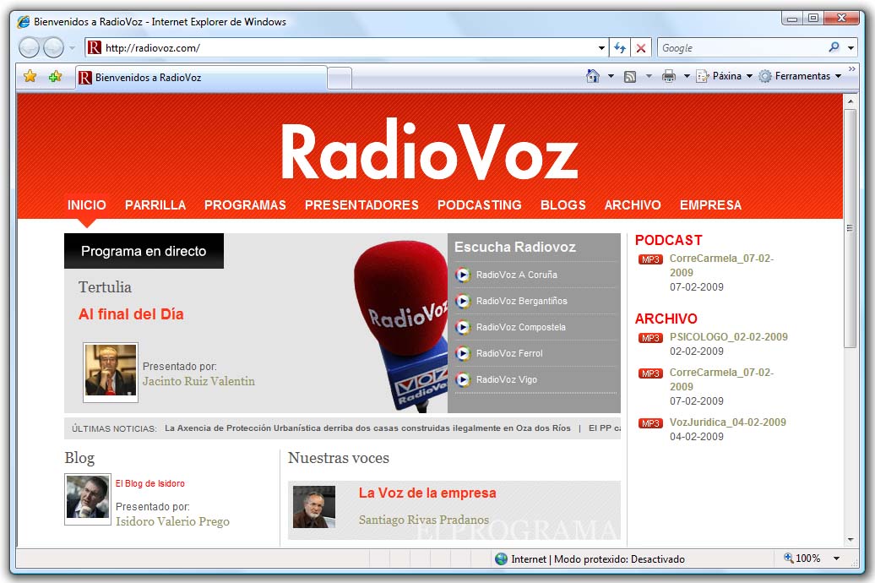
Task: Play the RadioVoz Bergantiños stream icon
Action: point(463,301)
